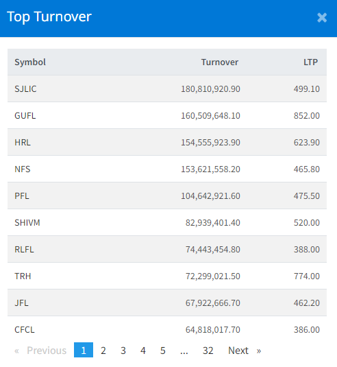
Task: Click the LTP column header
Action: tap(310, 62)
